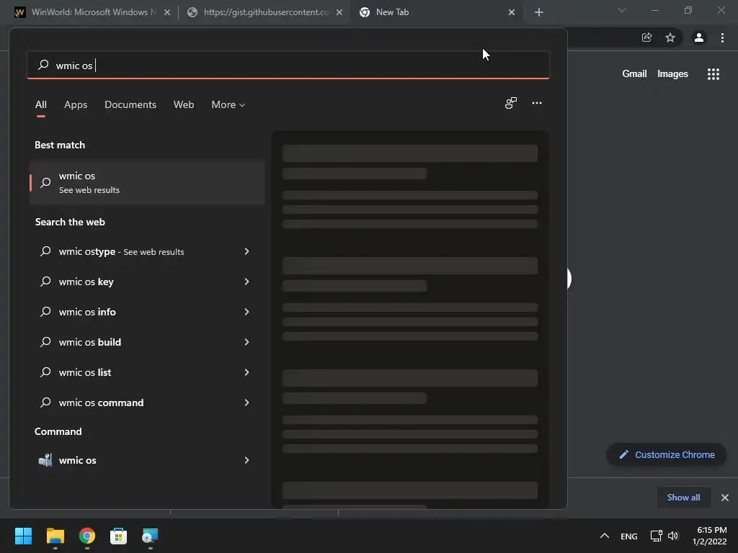Expand the More filter dropdown
Viewport: 738px width, 553px height.
tap(228, 104)
